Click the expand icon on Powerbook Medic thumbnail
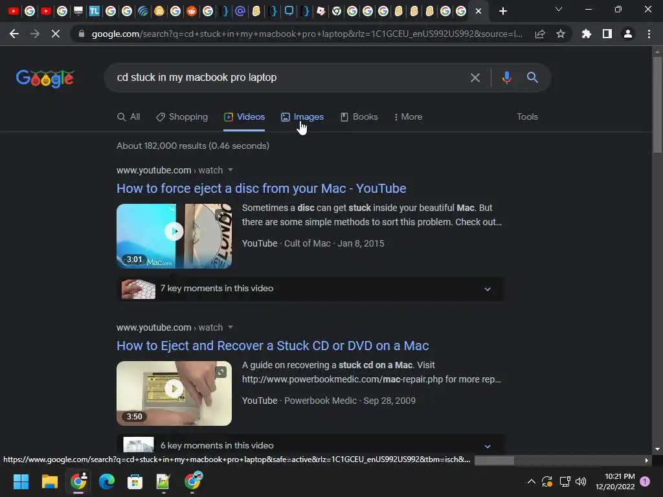This screenshot has width=663, height=497. click(x=221, y=372)
